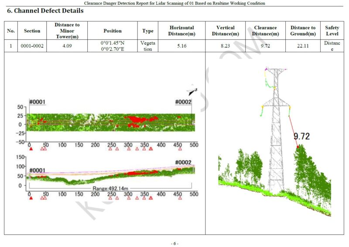Click the north arrow compass icon
Viewport: 349px width, 247px height.
click(x=192, y=92)
